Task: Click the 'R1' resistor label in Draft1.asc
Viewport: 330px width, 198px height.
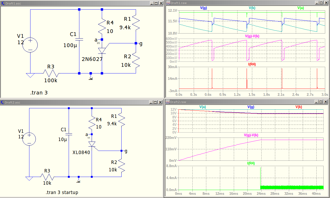Action: 128,19
